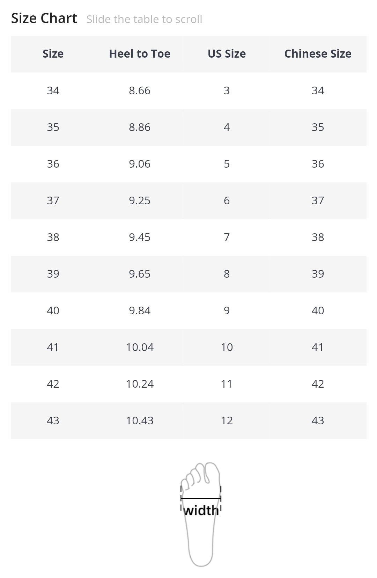The image size is (377, 578).
Task: Select the Chinese Size column header
Action: 318,54
